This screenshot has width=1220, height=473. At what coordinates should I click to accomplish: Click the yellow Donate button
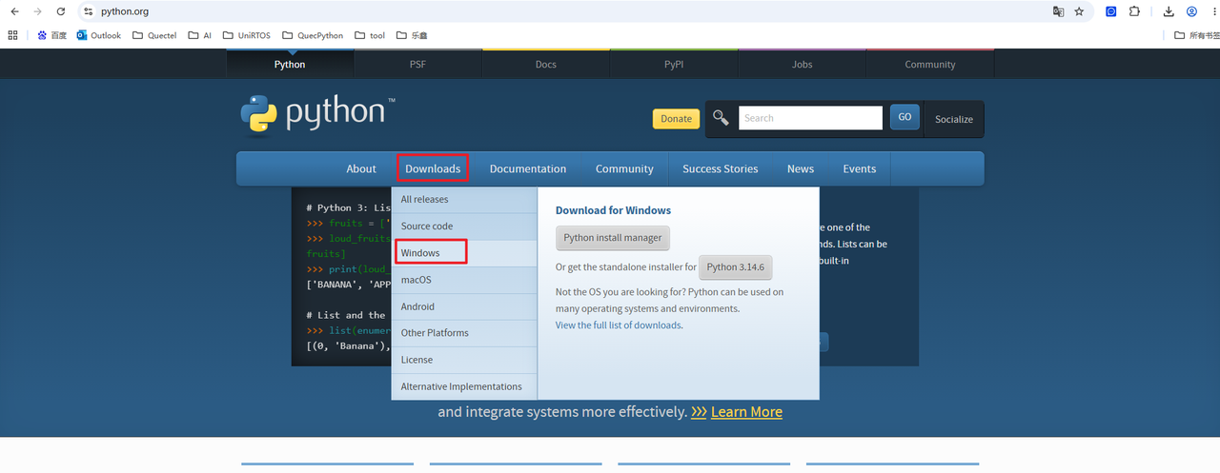point(676,119)
